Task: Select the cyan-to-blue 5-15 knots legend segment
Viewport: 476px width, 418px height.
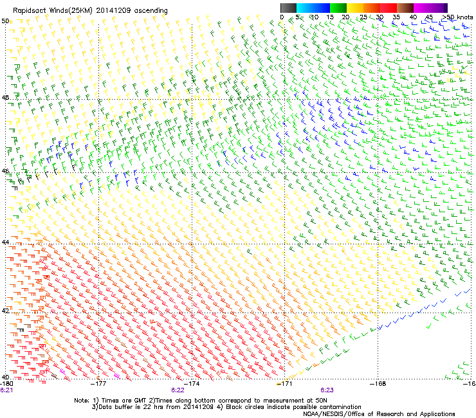Action: 313,8
